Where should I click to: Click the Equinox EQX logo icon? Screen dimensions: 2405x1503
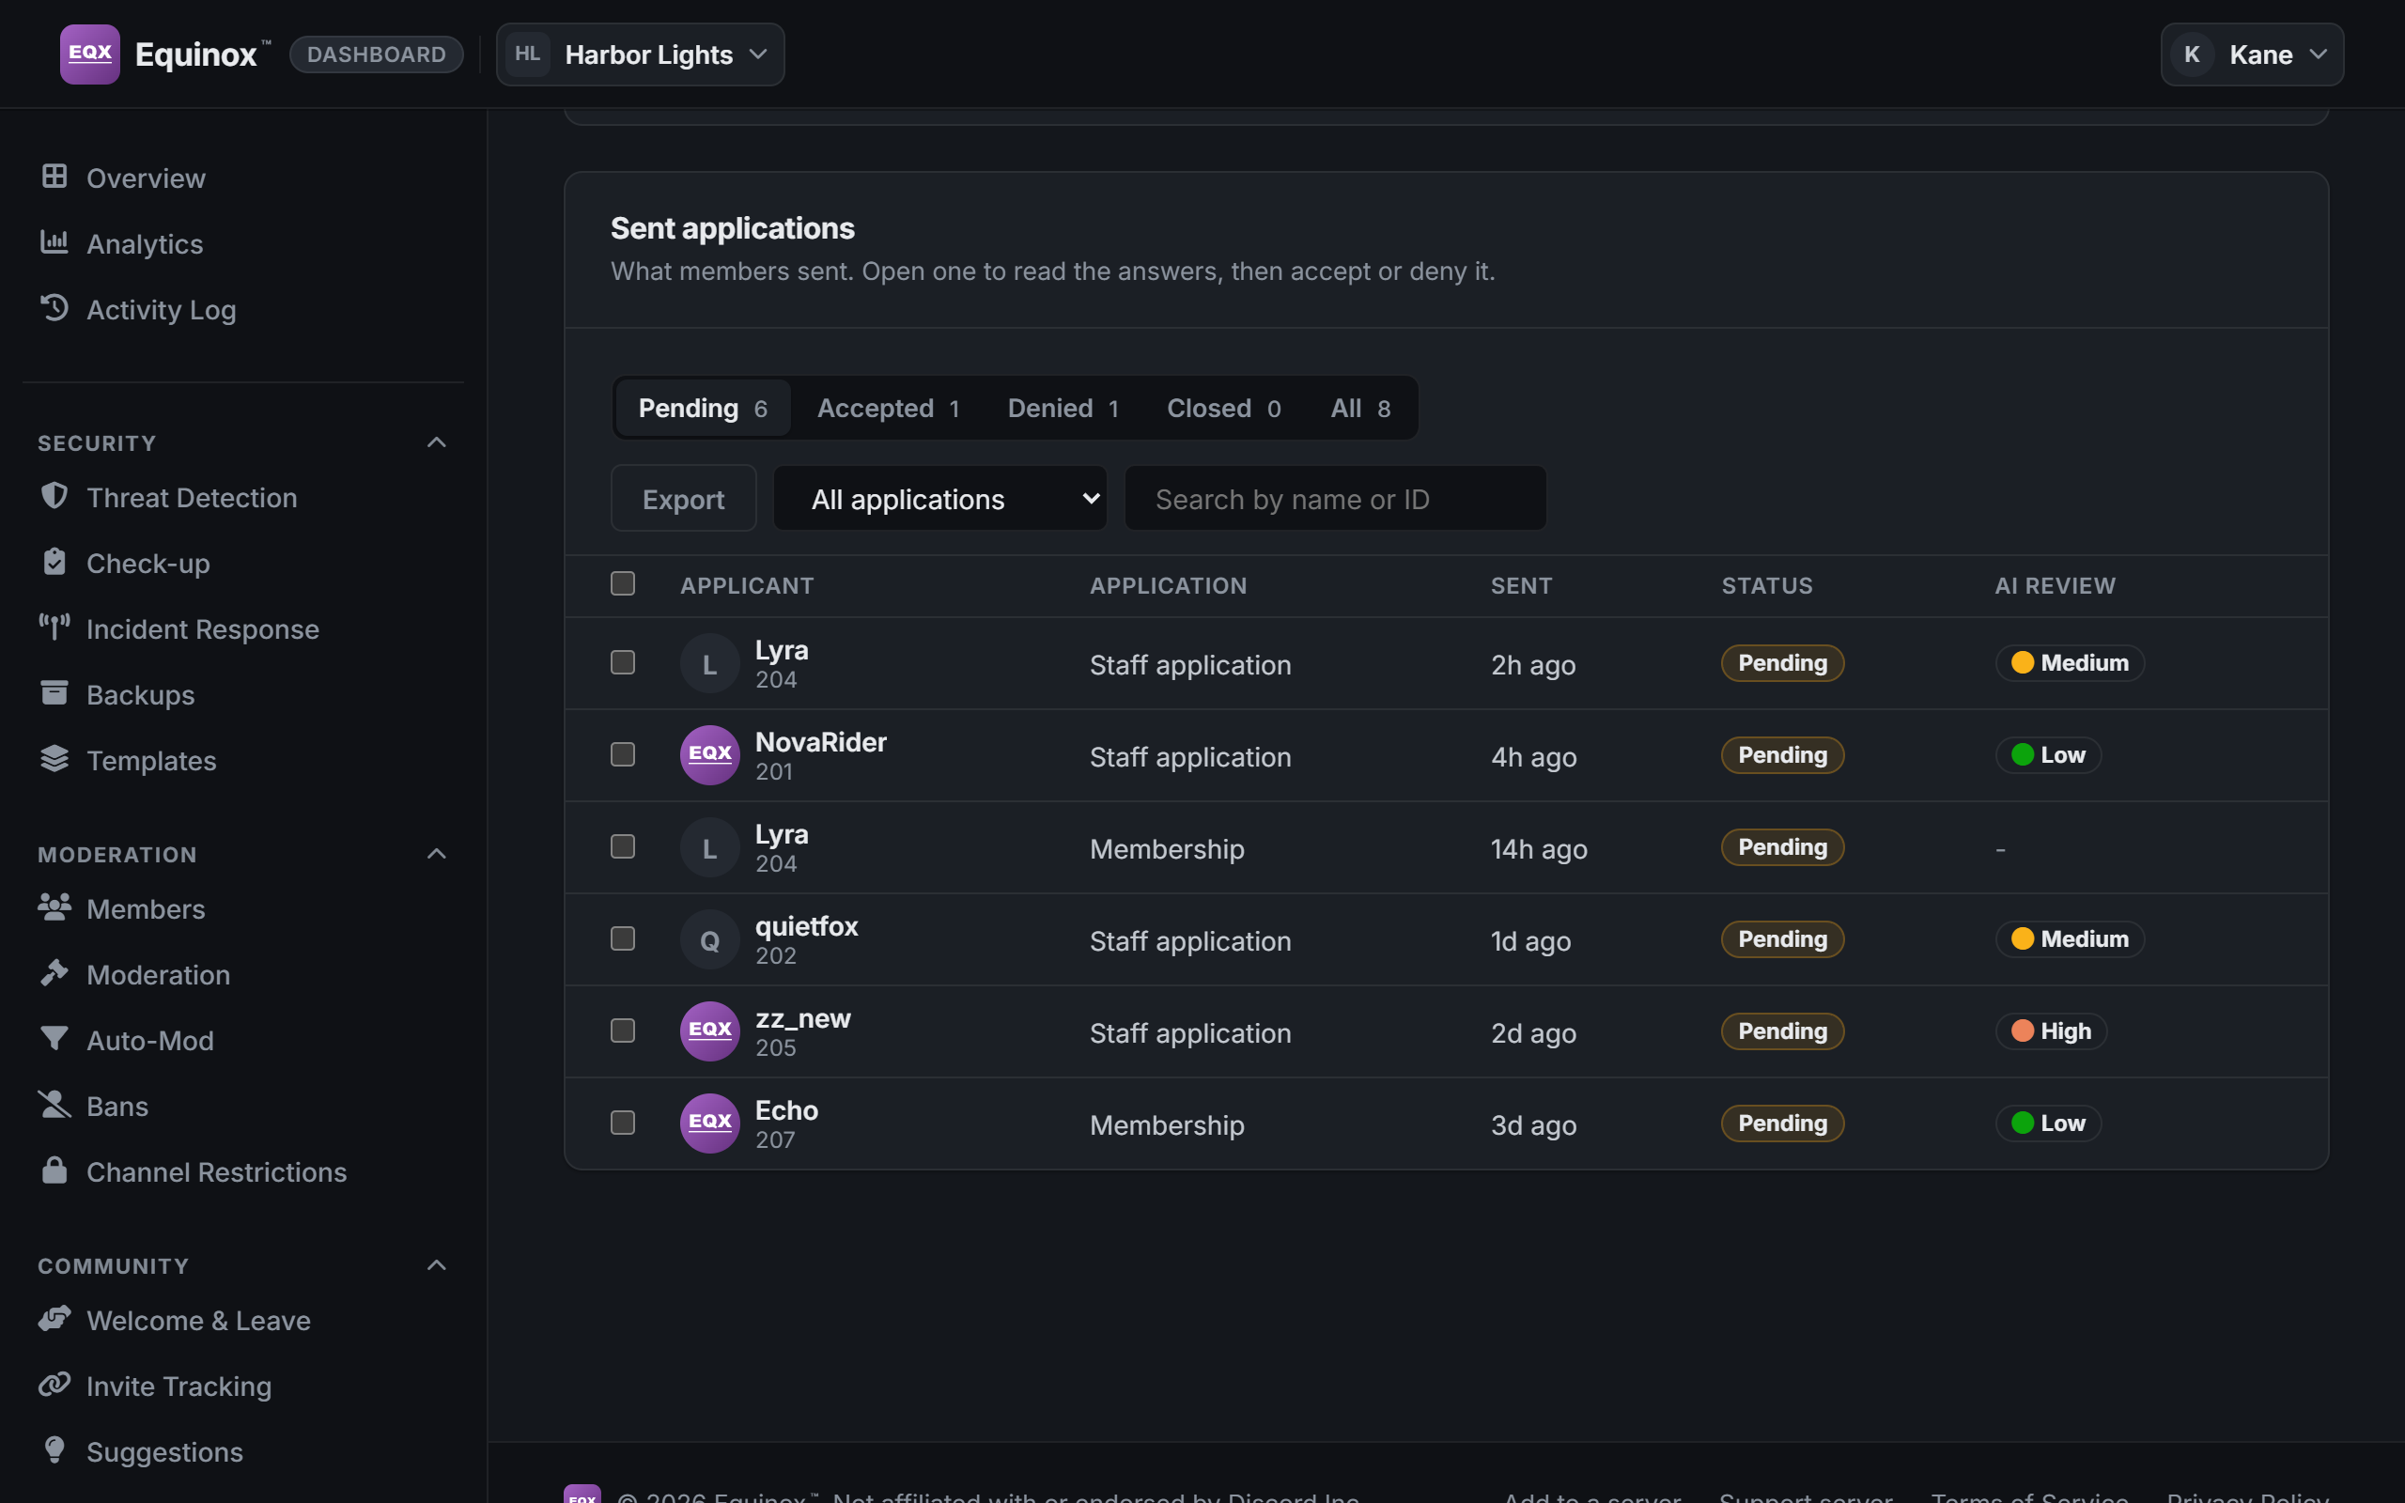[x=89, y=54]
